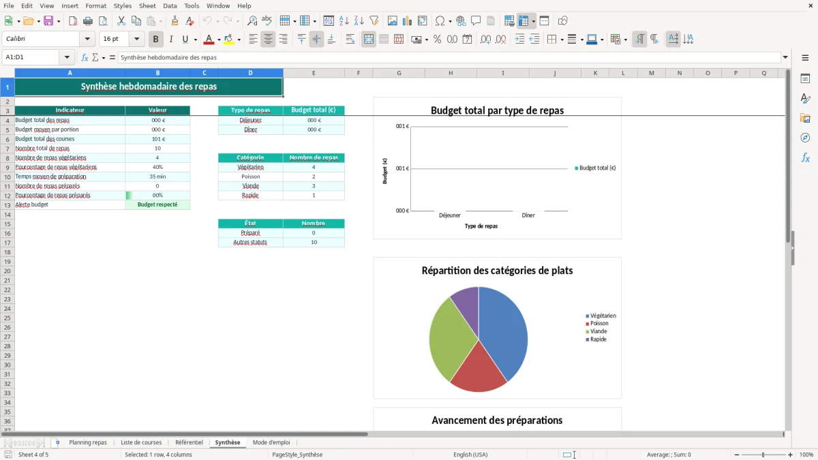Click Sort Ascending icon

point(344,21)
